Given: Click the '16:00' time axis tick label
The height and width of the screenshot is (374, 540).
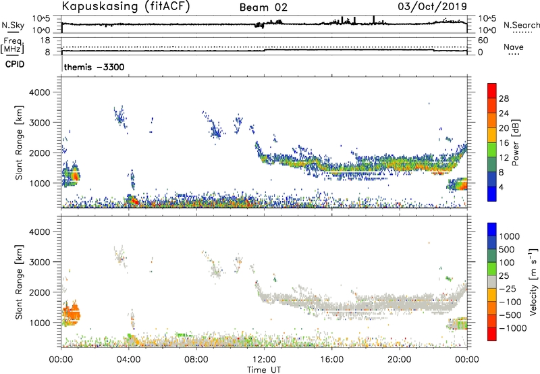Looking at the screenshot, I should click(331, 360).
